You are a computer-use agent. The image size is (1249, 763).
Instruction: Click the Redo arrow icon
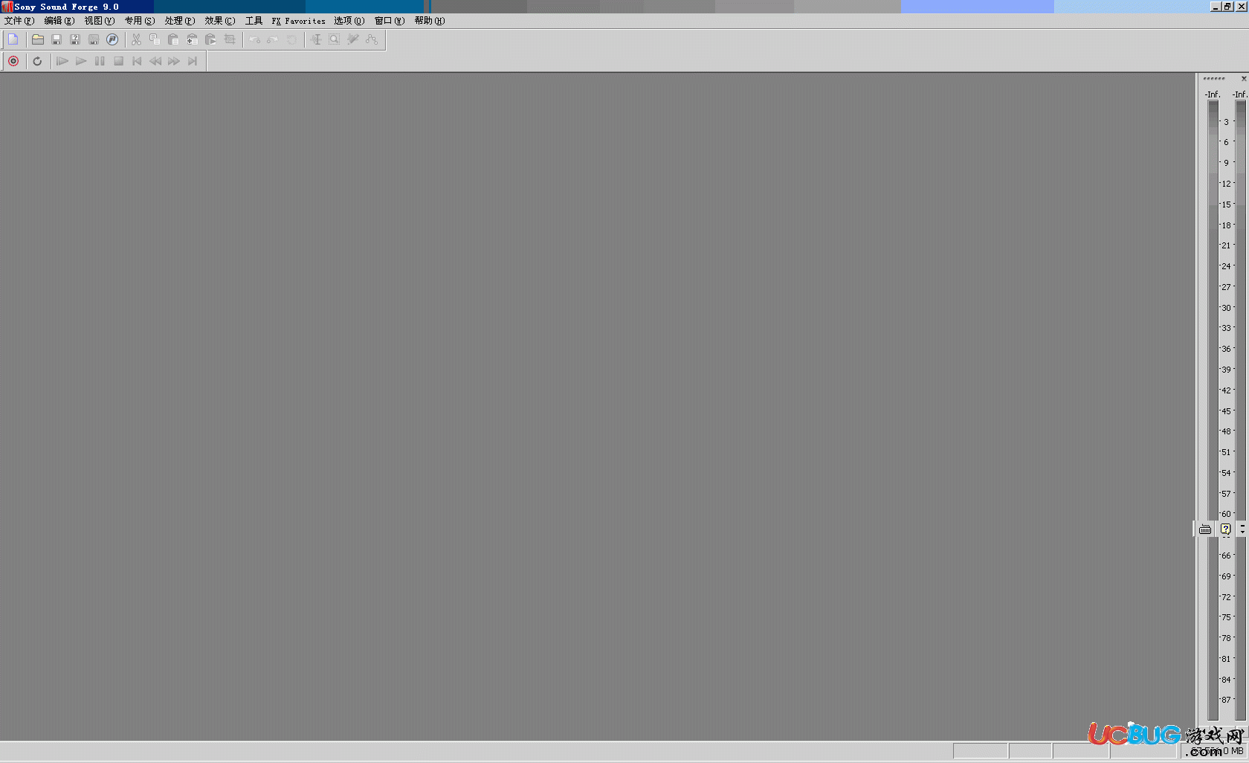point(273,39)
